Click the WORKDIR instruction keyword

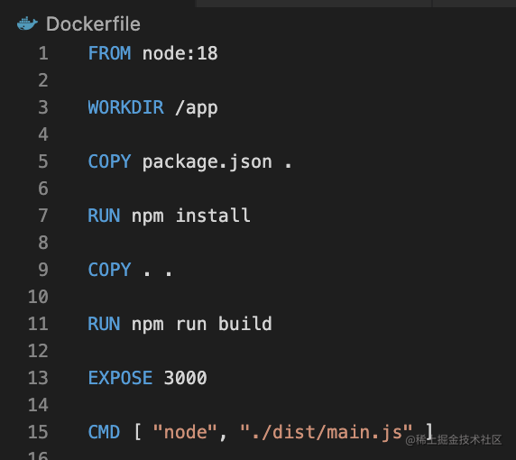point(125,107)
